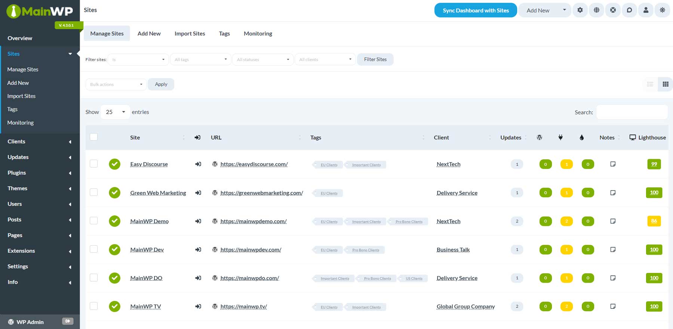Open the Bulk actions dropdown

[x=116, y=84]
